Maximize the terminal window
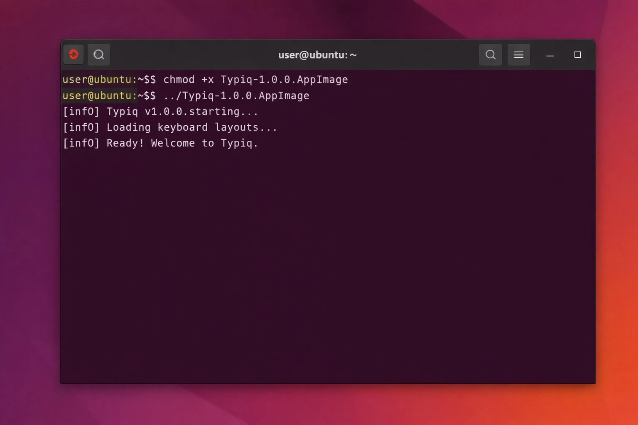 pos(578,54)
